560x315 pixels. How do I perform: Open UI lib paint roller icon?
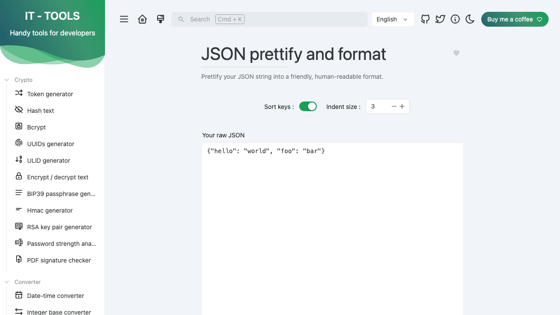(x=161, y=19)
